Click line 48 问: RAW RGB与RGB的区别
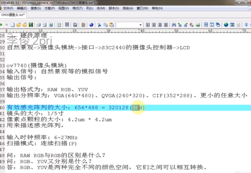 [x=56, y=155]
